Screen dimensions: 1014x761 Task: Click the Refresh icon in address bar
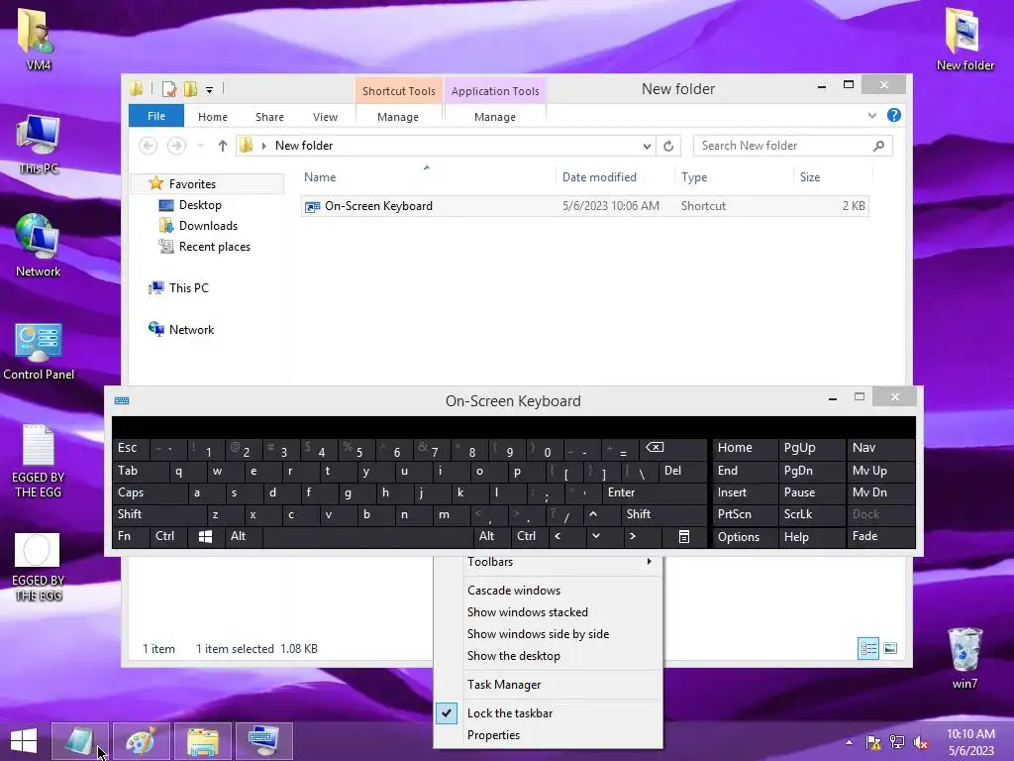coord(668,147)
